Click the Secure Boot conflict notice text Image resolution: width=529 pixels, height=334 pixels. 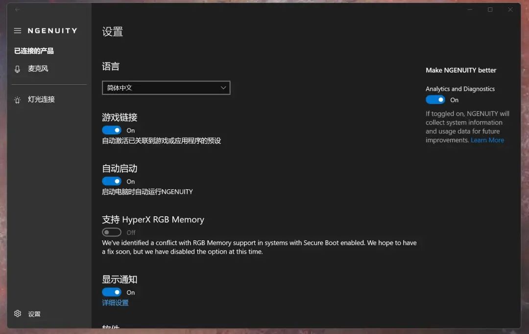pos(259,247)
